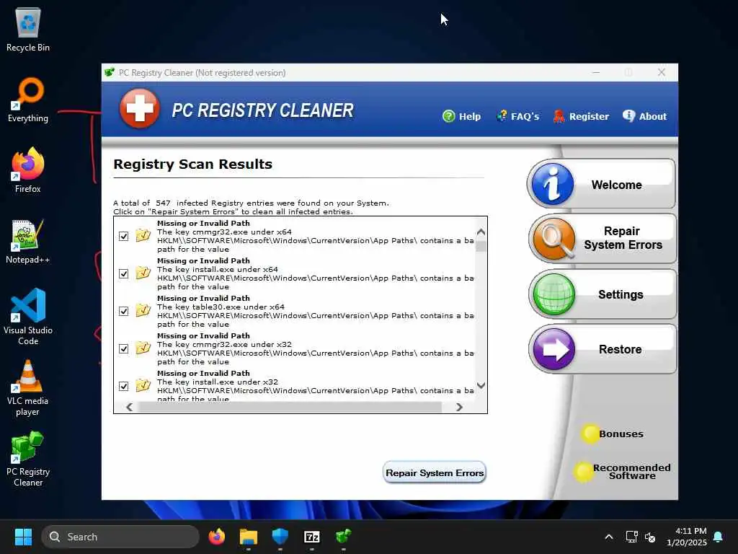Open 7-Zip from the taskbar
The image size is (738, 554).
(x=311, y=537)
